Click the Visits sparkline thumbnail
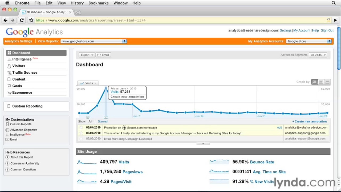The height and width of the screenshot is (192, 341). pyautogui.click(x=87, y=162)
